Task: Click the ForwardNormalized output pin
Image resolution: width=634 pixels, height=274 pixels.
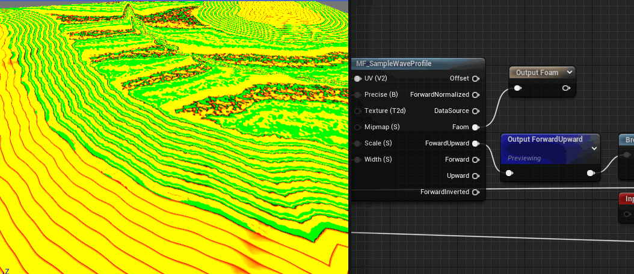Action: (x=476, y=94)
